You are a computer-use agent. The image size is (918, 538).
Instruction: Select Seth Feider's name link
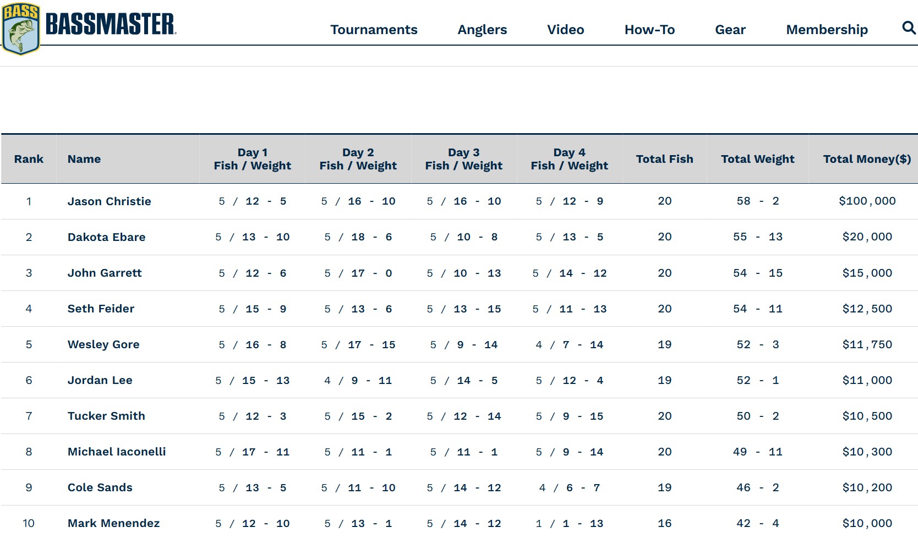pos(101,309)
